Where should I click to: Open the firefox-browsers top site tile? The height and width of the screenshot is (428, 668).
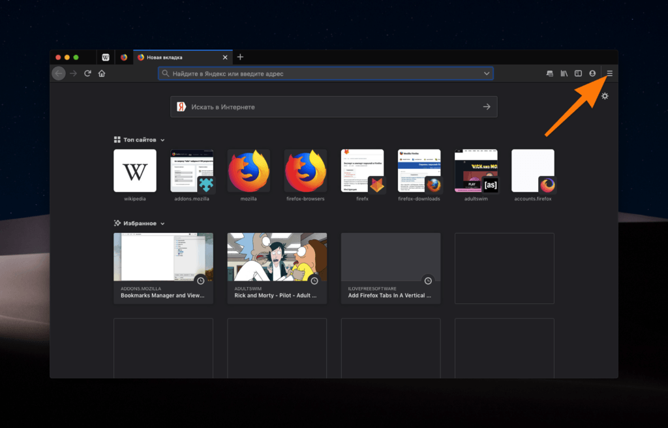[x=305, y=170]
